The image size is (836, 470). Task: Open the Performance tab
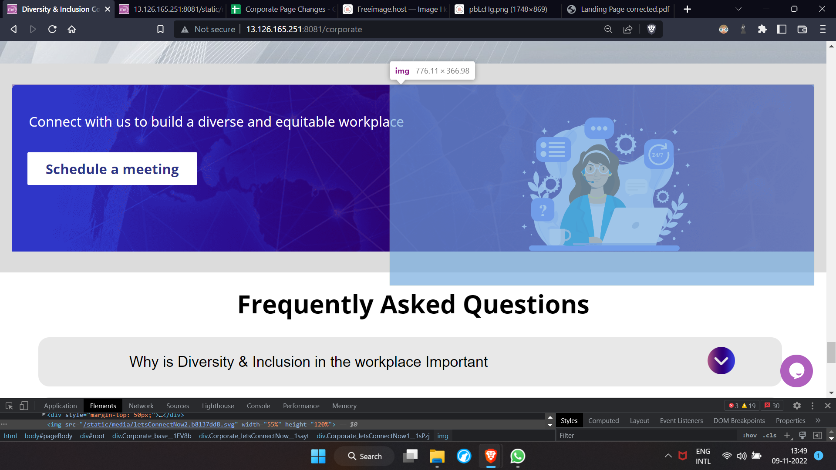coord(301,406)
